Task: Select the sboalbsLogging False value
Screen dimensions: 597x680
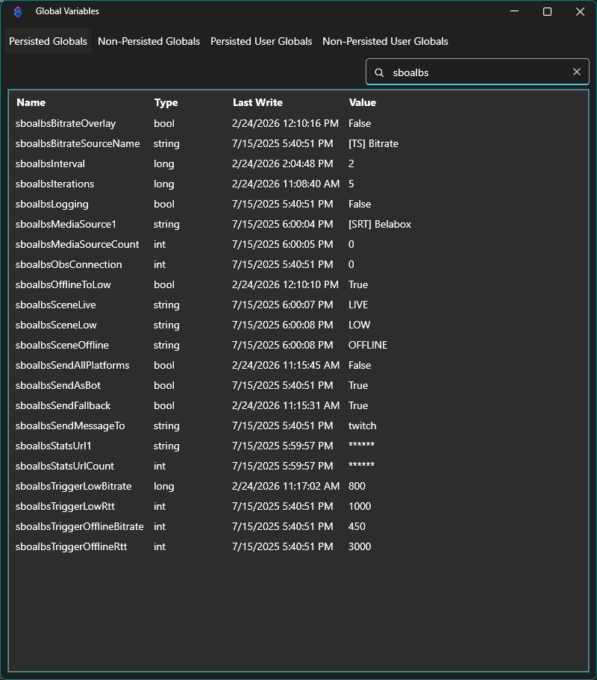Action: [359, 204]
